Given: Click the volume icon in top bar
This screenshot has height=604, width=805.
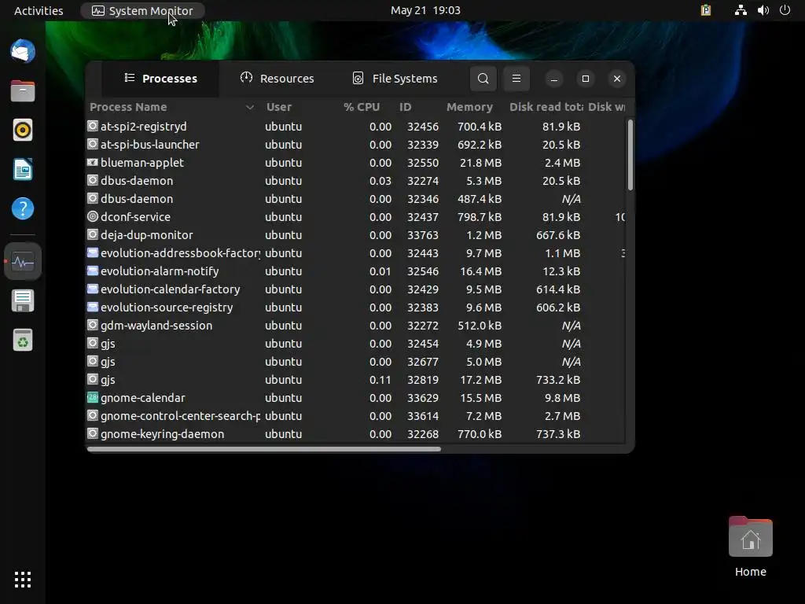Looking at the screenshot, I should [x=763, y=10].
